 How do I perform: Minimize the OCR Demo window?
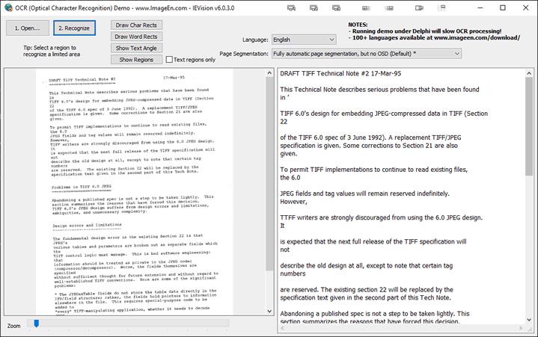[x=480, y=7]
